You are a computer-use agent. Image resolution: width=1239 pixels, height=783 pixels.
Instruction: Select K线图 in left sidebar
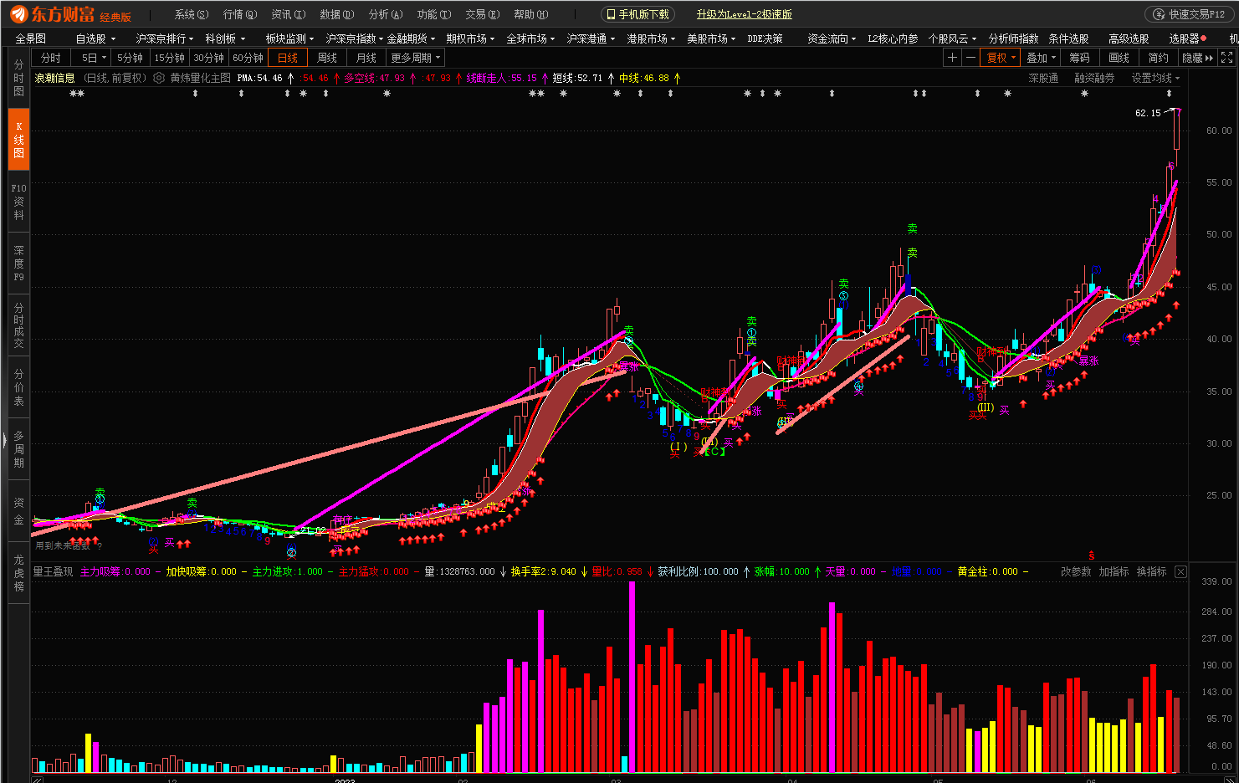[18, 140]
